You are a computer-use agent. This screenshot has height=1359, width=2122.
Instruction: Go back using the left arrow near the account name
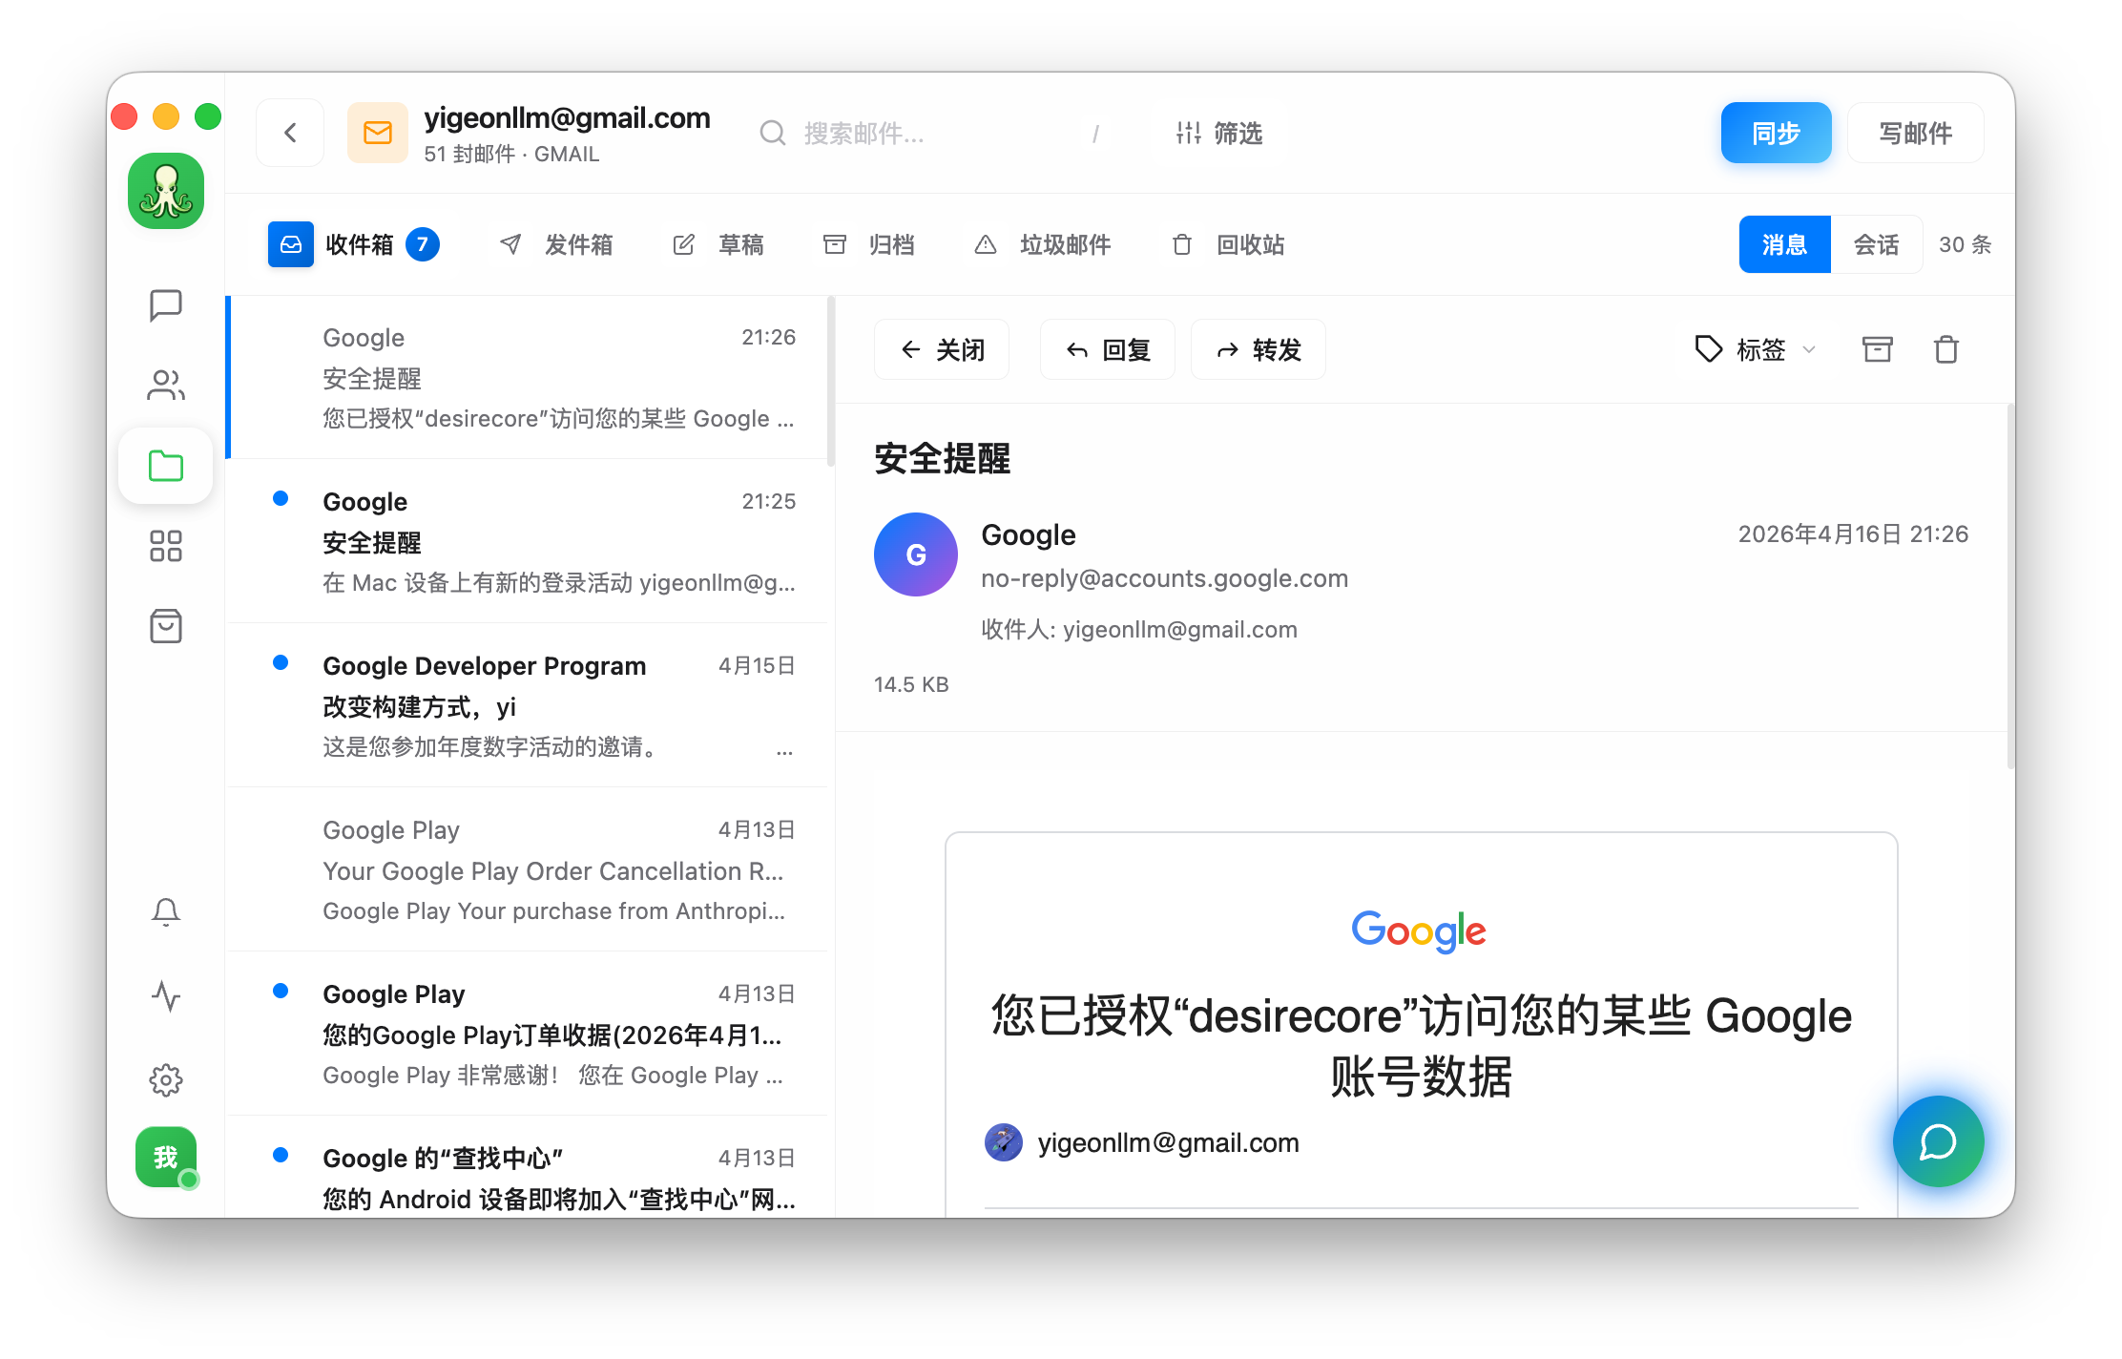pos(289,133)
